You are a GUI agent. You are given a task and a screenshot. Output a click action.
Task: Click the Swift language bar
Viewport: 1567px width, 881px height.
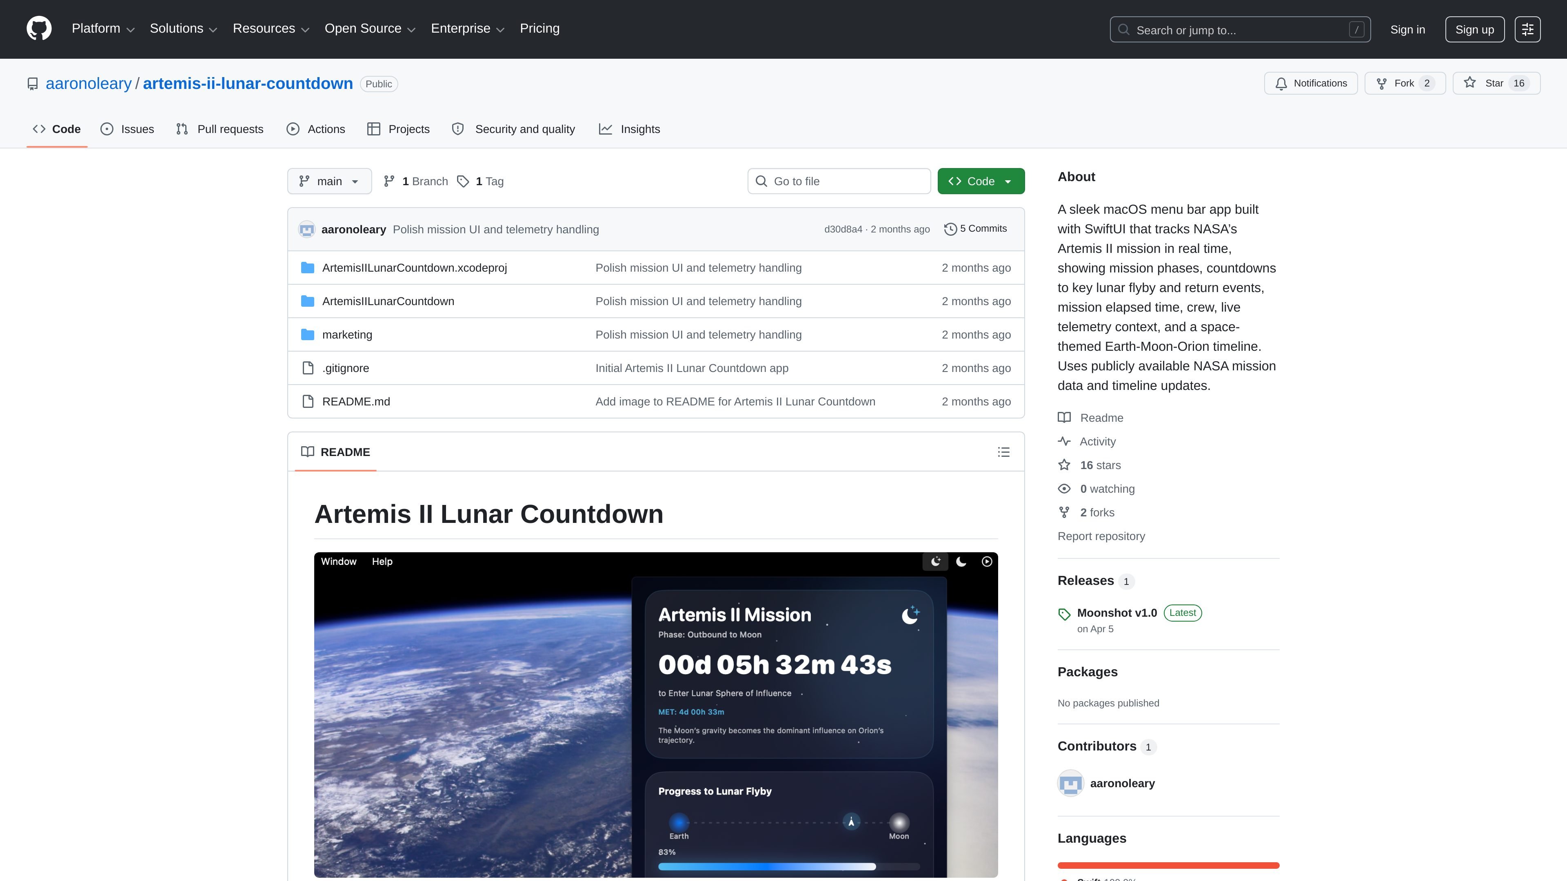[1168, 865]
